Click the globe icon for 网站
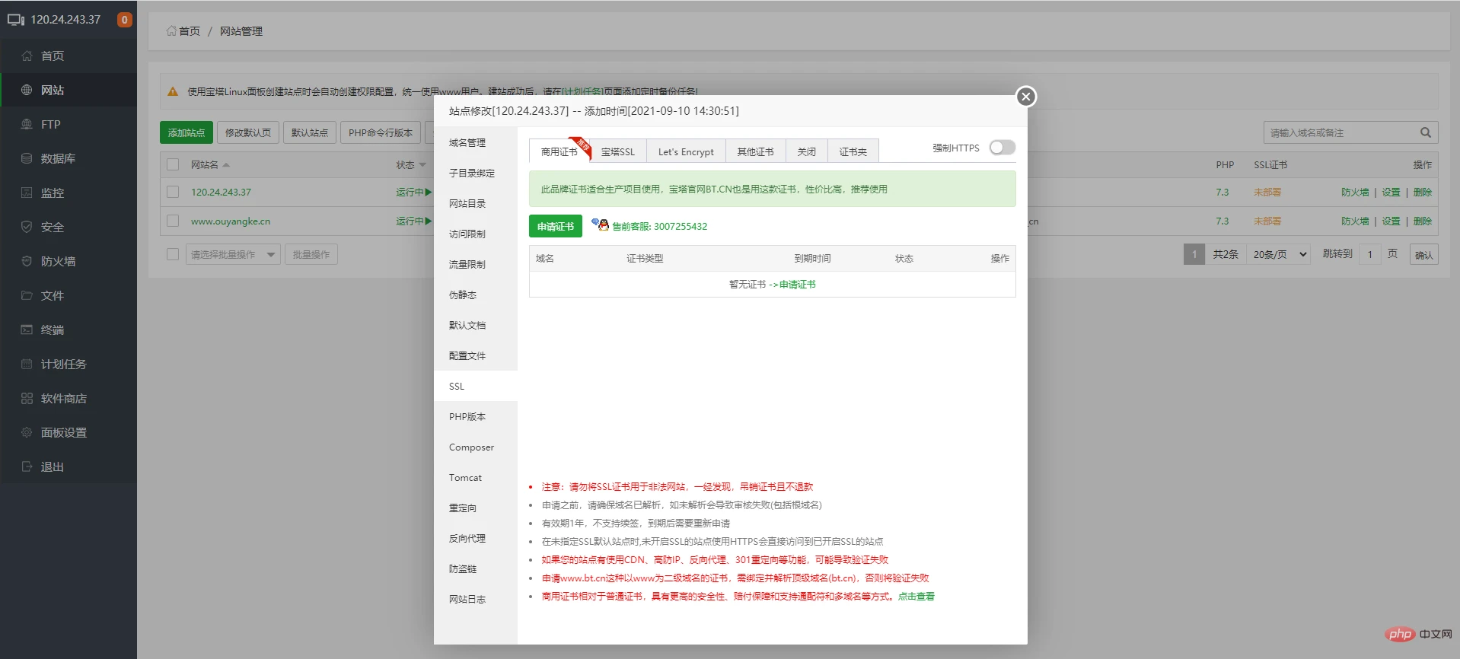 tap(27, 90)
